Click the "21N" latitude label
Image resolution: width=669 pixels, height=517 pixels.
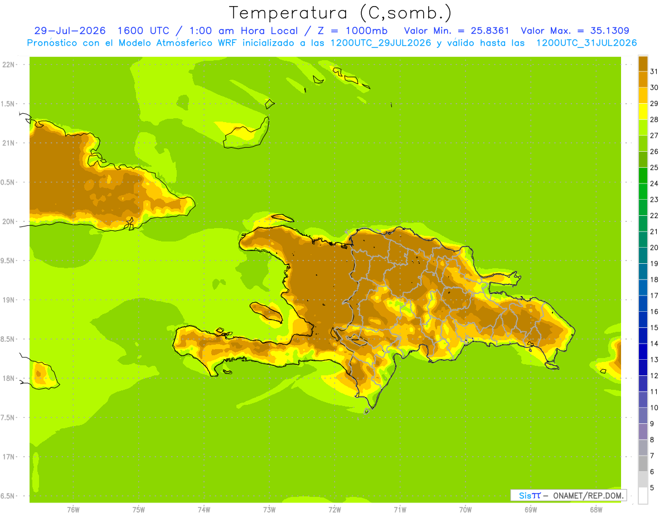[8, 143]
